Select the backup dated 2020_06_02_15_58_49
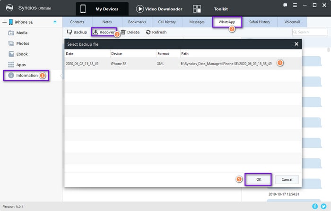Viewport: 331px width, 211px height. point(183,64)
